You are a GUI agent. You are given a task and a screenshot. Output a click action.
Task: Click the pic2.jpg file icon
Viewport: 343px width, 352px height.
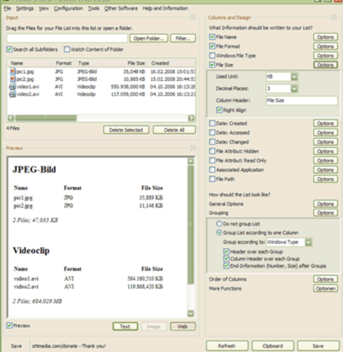[13, 79]
